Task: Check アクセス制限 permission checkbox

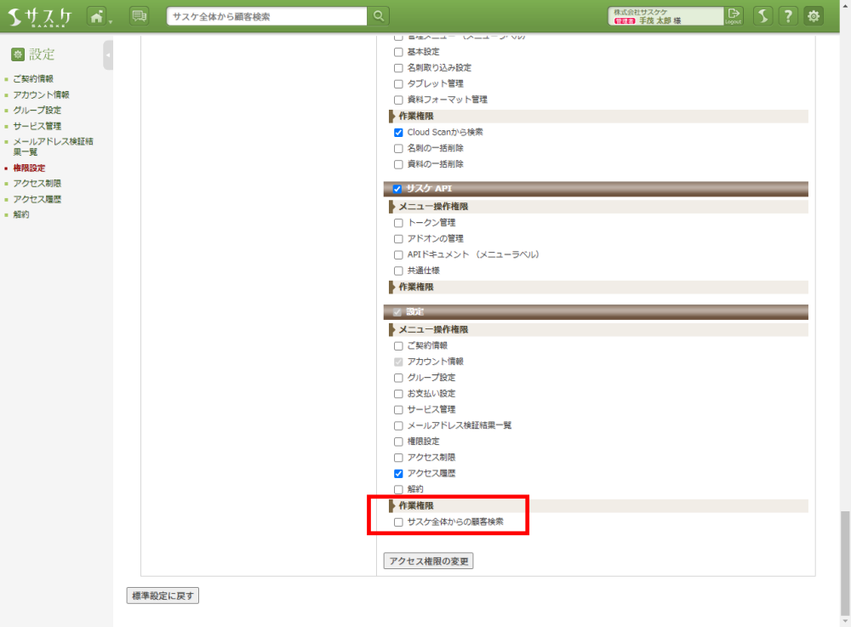Action: tap(398, 458)
